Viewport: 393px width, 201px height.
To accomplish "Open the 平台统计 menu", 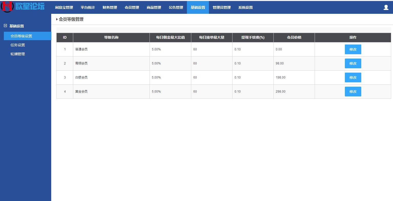I will (87, 7).
